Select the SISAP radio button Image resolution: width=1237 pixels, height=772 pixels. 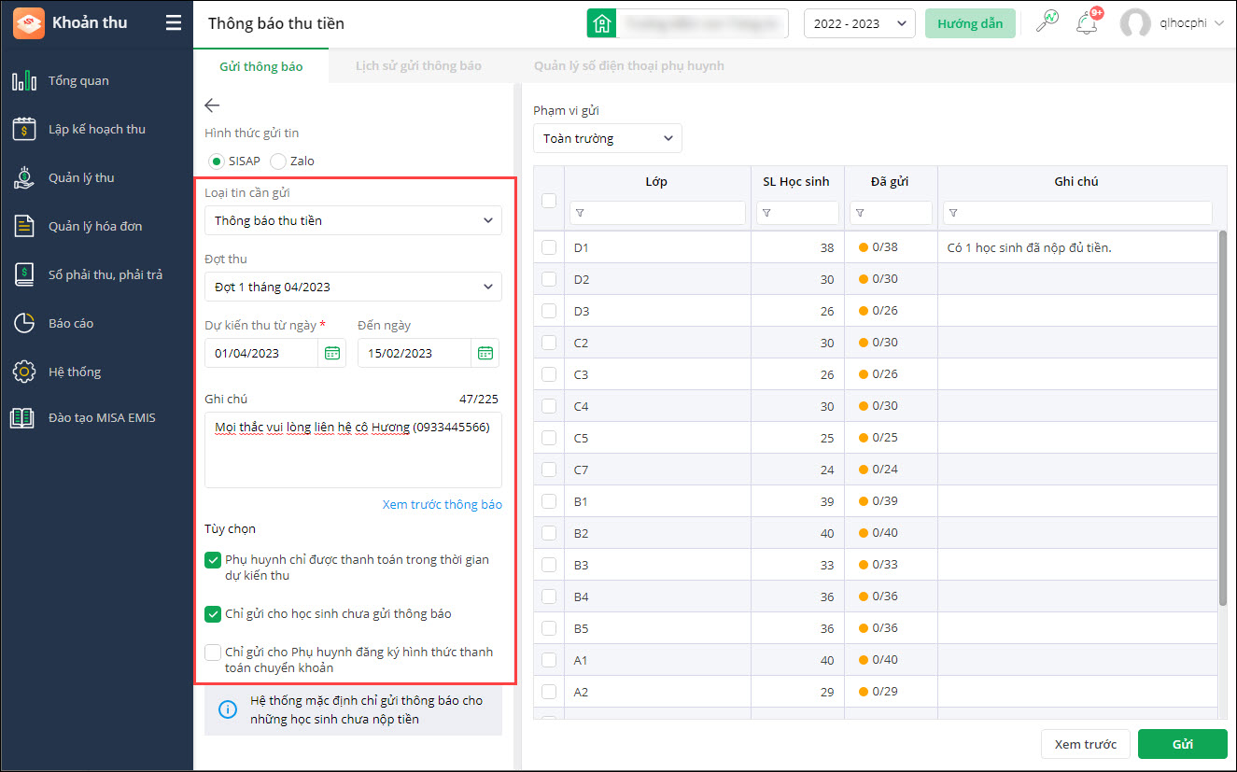coord(217,161)
